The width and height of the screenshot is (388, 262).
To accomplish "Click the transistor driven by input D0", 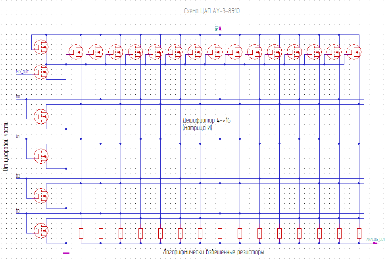I will coord(41,116).
